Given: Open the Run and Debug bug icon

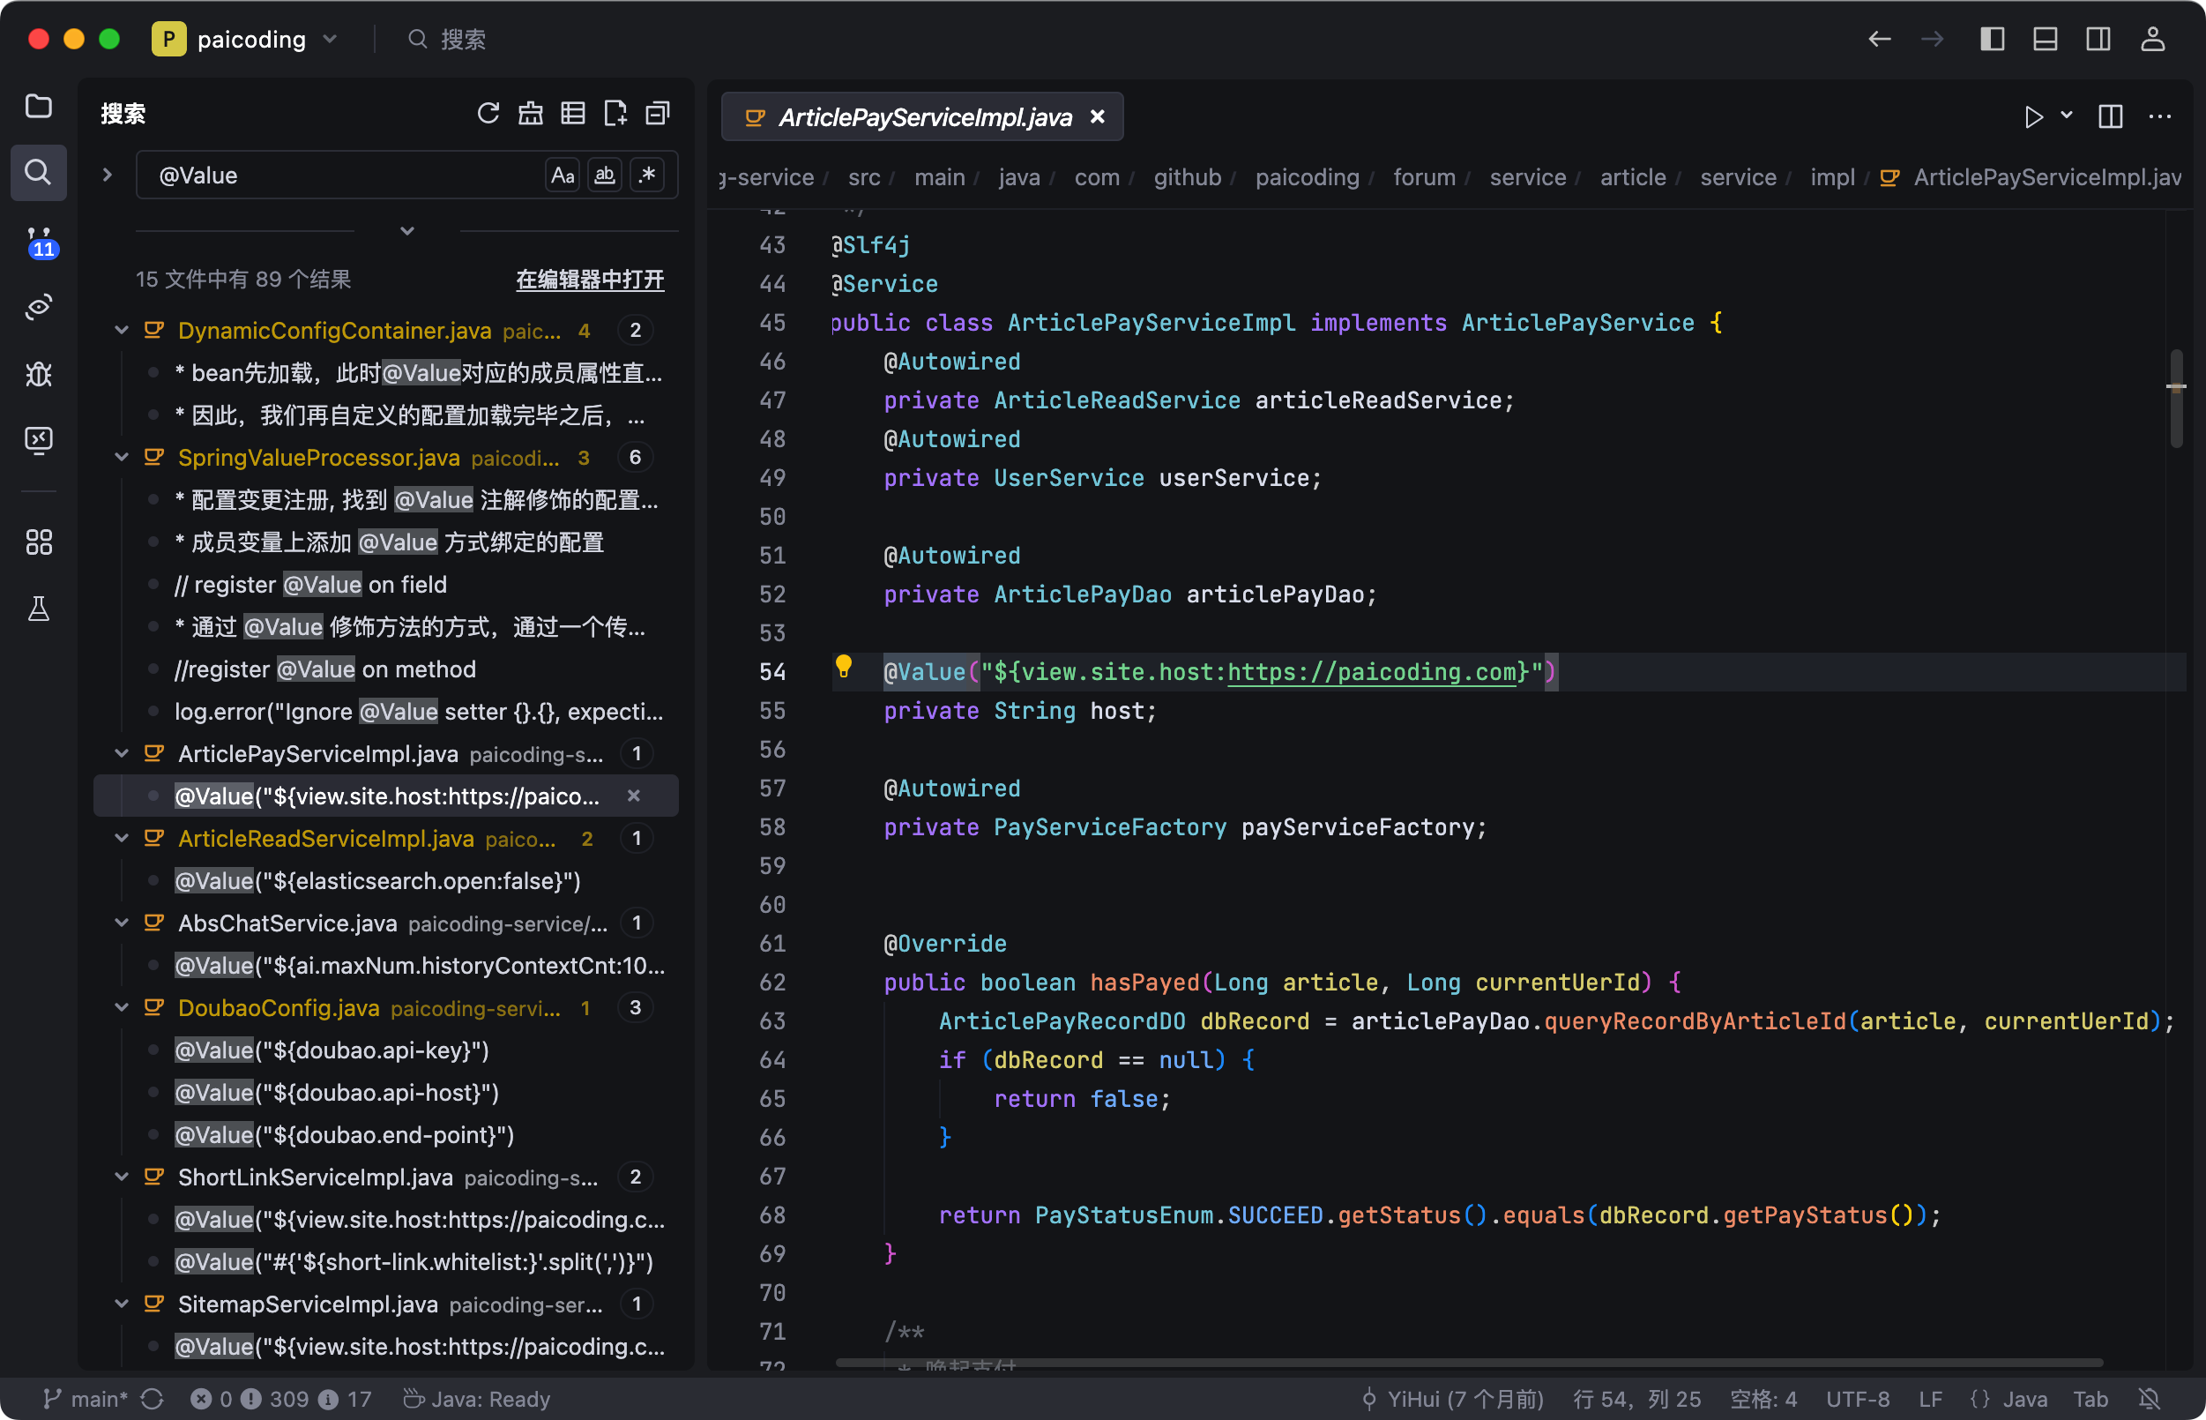Looking at the screenshot, I should tap(38, 373).
